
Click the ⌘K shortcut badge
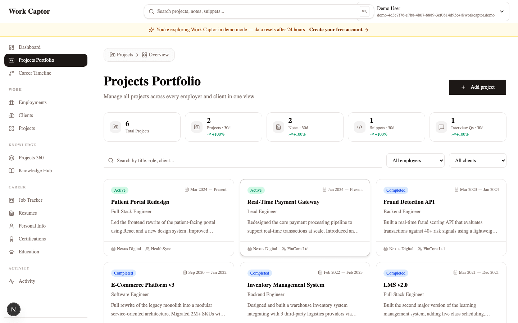pyautogui.click(x=364, y=11)
